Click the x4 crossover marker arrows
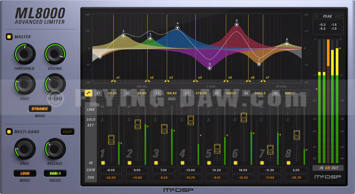 coord(195,81)
